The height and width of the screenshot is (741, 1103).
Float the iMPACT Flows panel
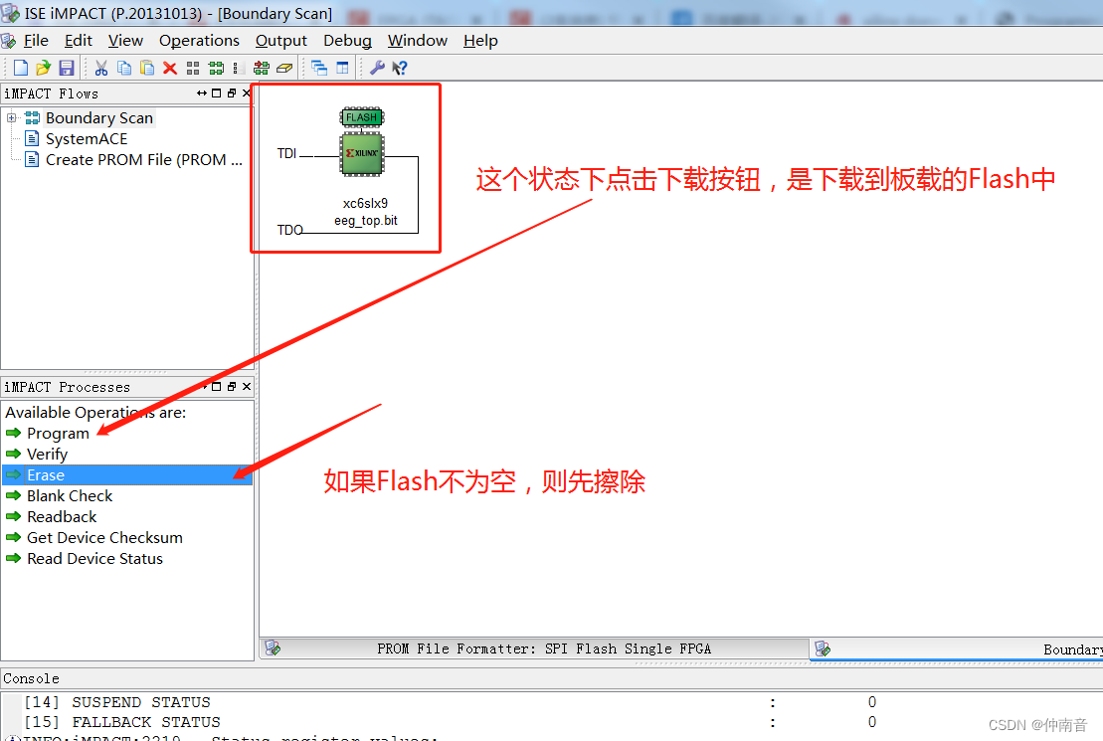point(232,93)
